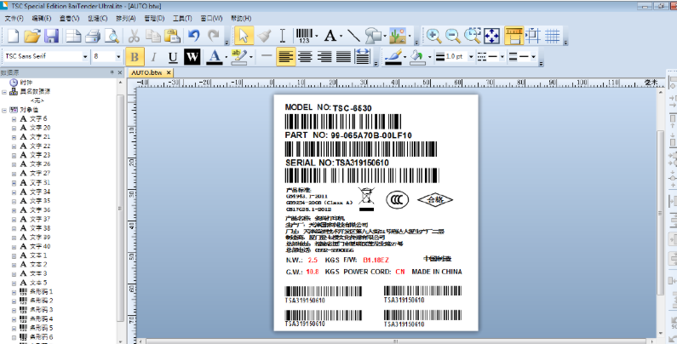Click the Zoom Out magnifier icon

pyautogui.click(x=453, y=36)
